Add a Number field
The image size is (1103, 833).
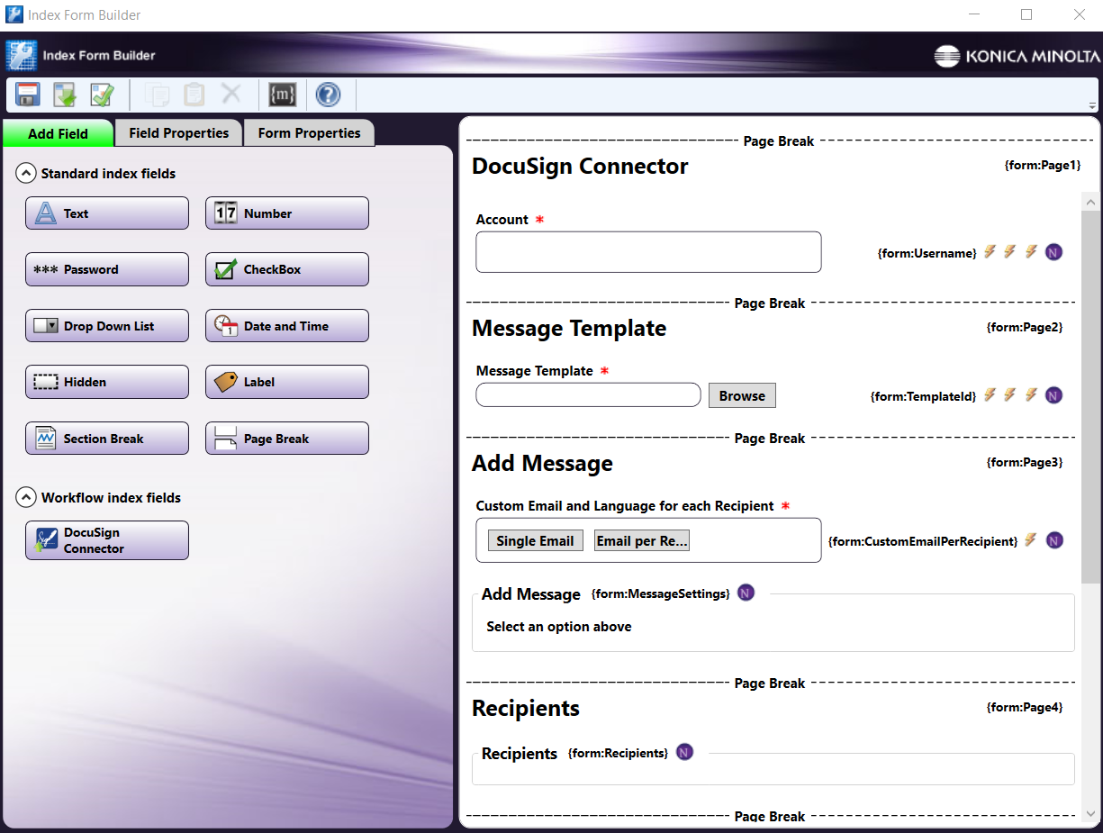(x=287, y=213)
